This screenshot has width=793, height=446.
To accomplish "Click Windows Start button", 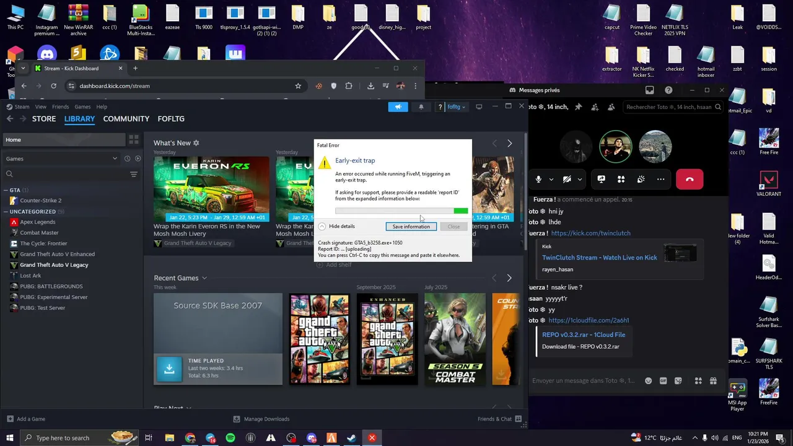I will click(10, 438).
